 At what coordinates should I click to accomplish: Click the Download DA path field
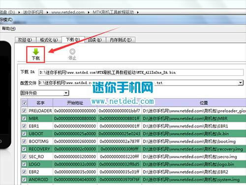coord(141,72)
